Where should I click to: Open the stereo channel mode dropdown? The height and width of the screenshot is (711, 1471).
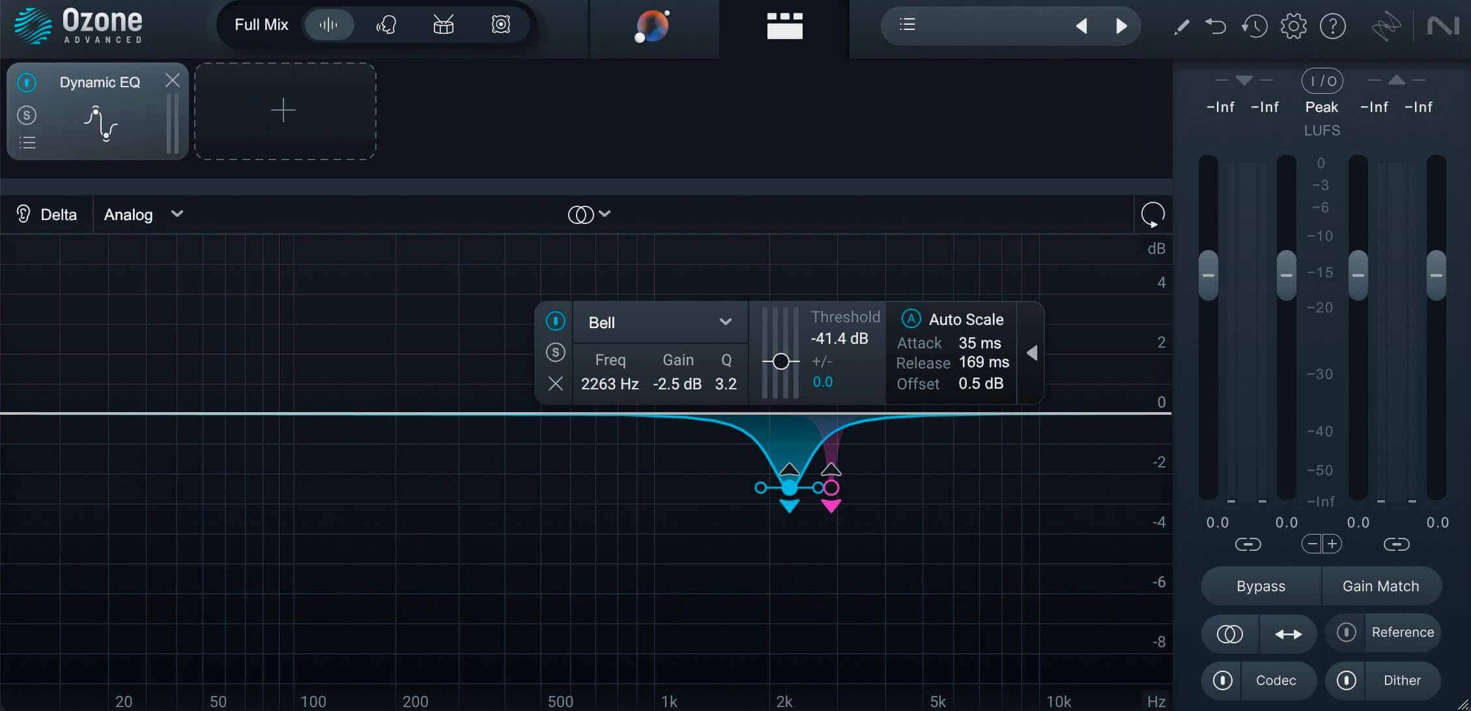point(590,214)
